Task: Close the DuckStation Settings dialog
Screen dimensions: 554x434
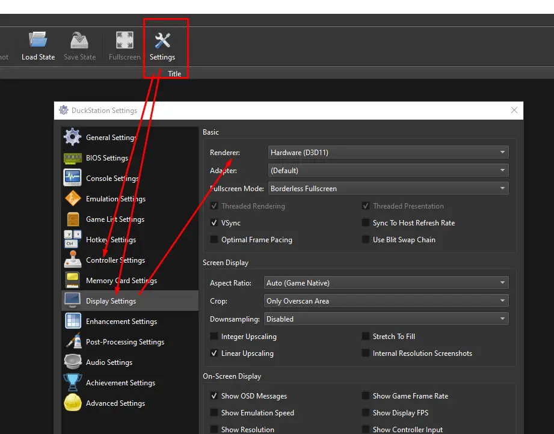Action: click(x=514, y=111)
